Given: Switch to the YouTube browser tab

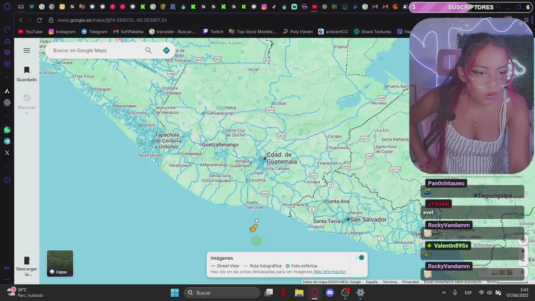Looking at the screenshot, I should click(314, 7).
